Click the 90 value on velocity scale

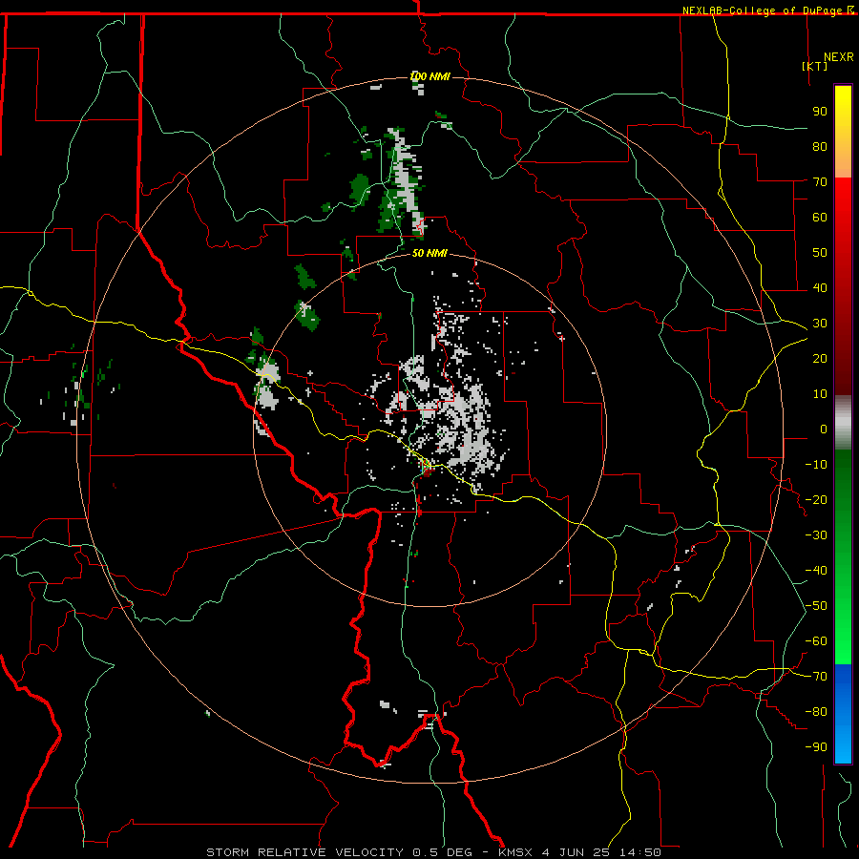coord(820,112)
